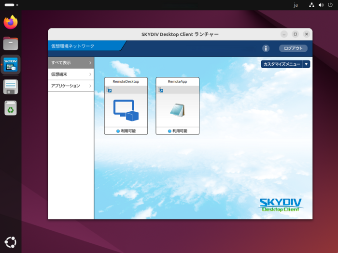Open the info icon beside ログアウト
The image size is (338, 253).
click(266, 48)
